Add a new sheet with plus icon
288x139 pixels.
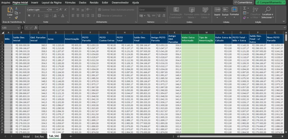71,136
